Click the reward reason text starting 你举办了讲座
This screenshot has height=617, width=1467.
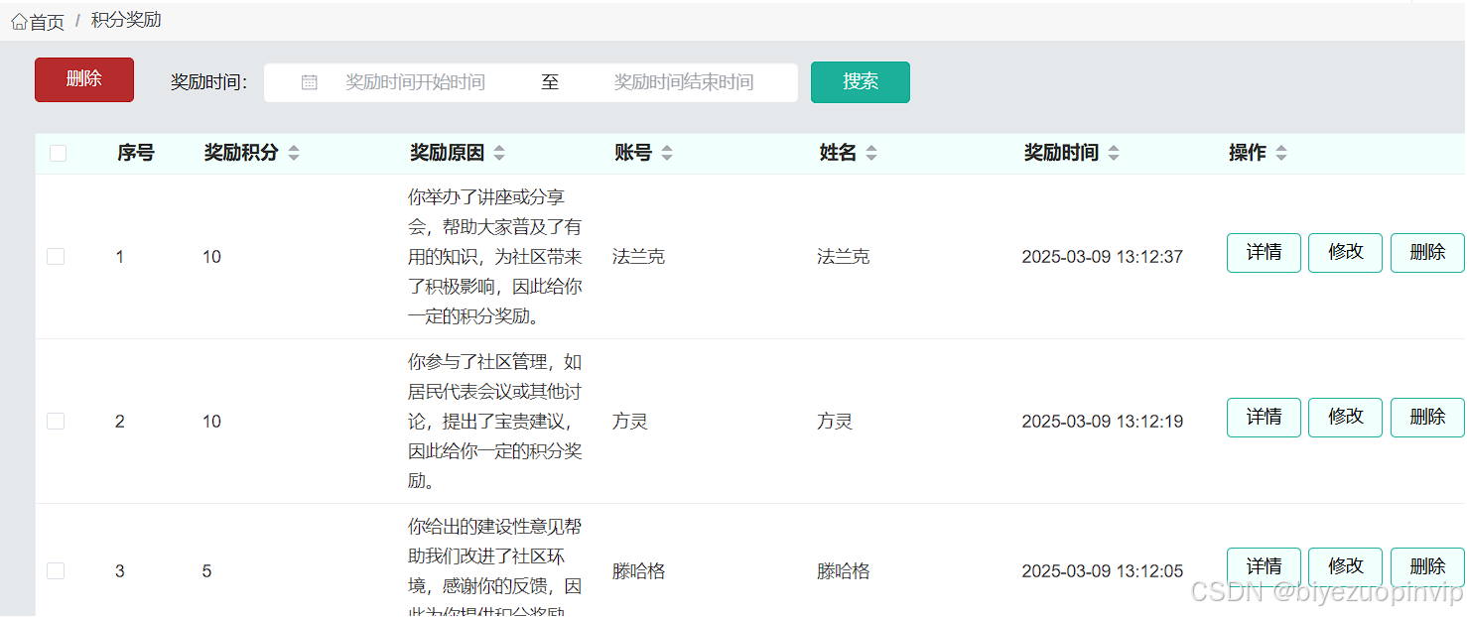[x=495, y=257]
